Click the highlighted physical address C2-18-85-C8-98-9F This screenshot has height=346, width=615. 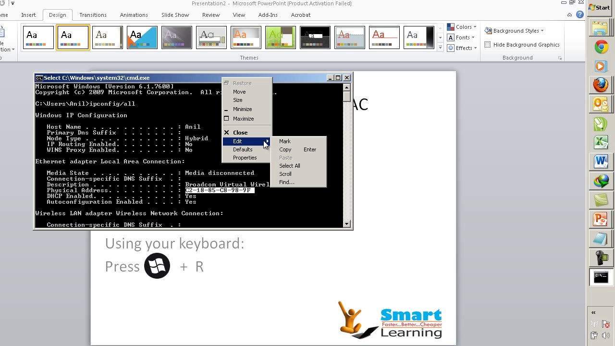(220, 190)
